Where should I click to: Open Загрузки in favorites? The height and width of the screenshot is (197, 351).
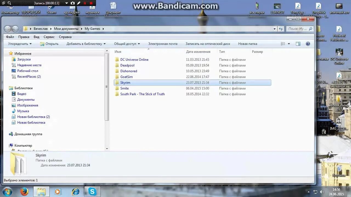24,59
